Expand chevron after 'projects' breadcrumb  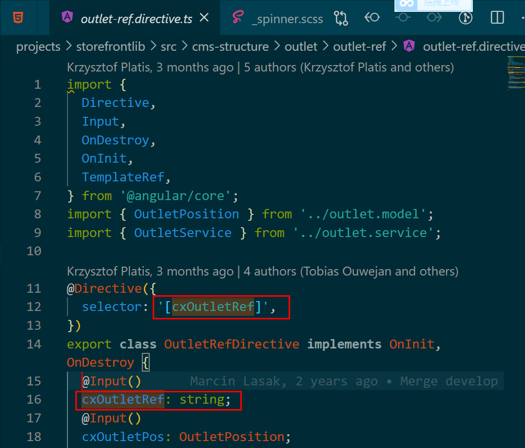pyautogui.click(x=68, y=46)
